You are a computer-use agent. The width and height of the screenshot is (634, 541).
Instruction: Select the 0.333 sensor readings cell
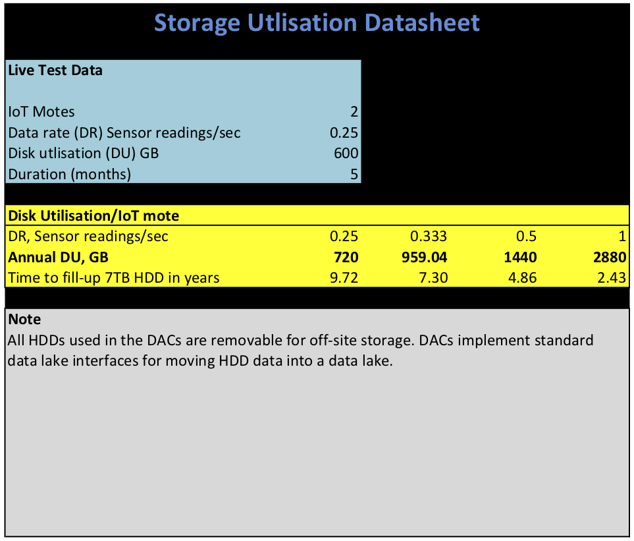[x=429, y=236]
